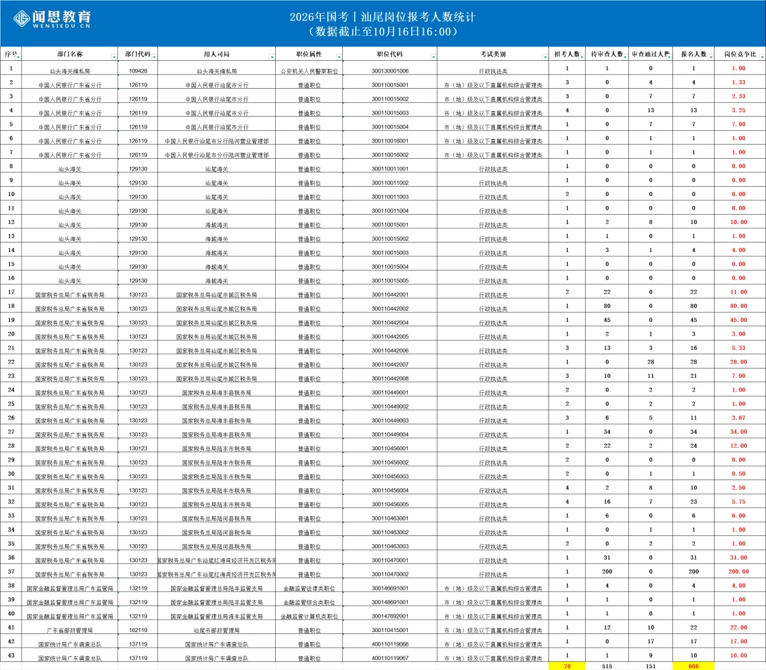
Task: Click the pending review total 515
Action: click(607, 666)
